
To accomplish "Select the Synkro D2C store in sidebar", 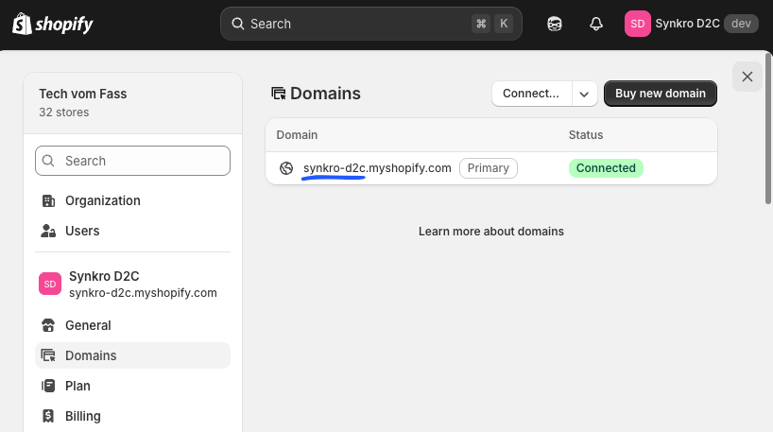I will point(132,284).
